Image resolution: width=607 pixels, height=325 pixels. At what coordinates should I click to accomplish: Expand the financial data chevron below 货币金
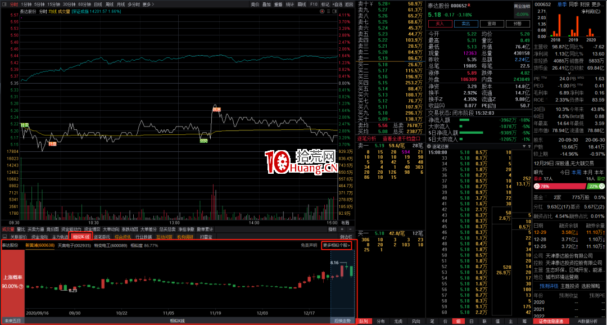coord(569,73)
